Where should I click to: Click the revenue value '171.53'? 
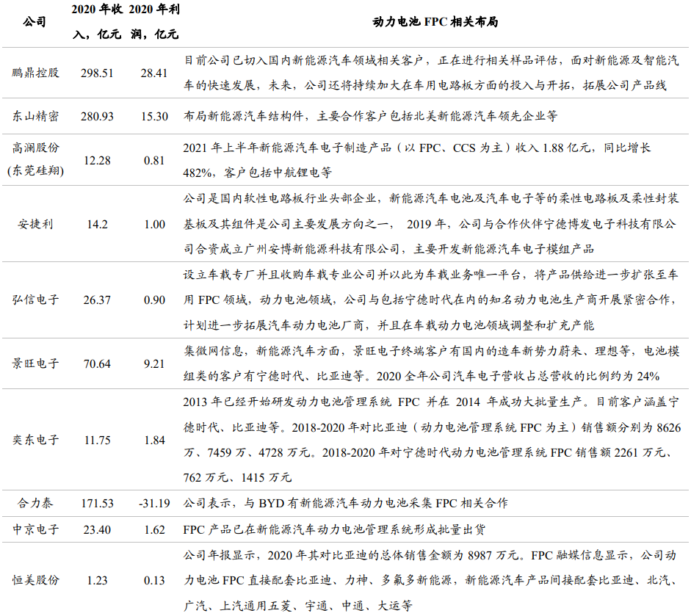click(x=97, y=504)
